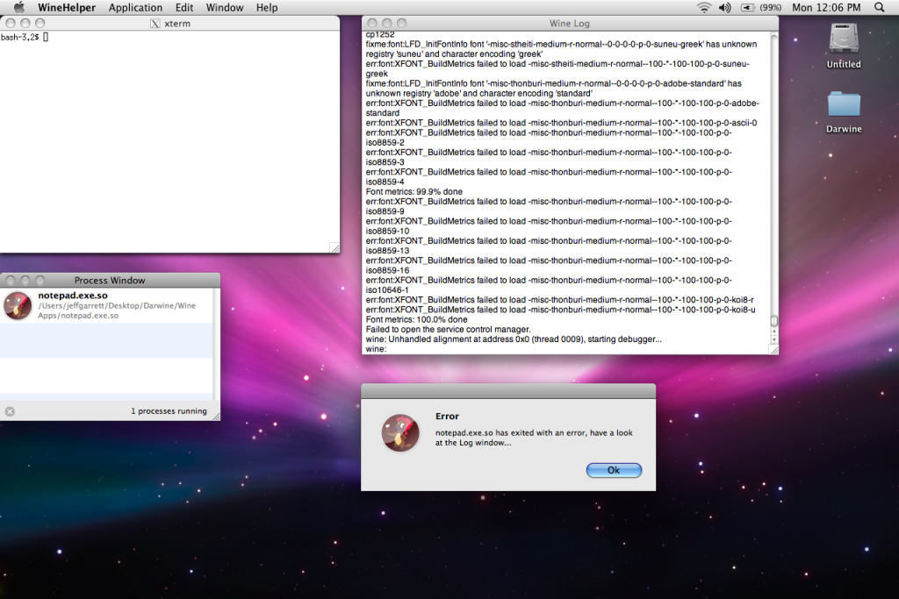Open the Window menu
The image size is (899, 599).
click(225, 7)
